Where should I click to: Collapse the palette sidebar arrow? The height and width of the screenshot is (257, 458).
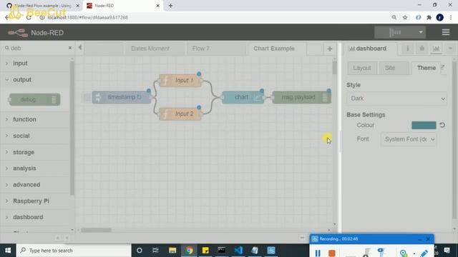click(79, 48)
